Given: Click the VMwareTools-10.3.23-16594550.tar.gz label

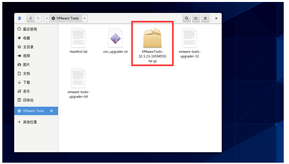Looking at the screenshot, I should (153, 56).
